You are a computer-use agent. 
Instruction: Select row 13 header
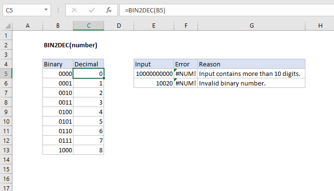6,150
